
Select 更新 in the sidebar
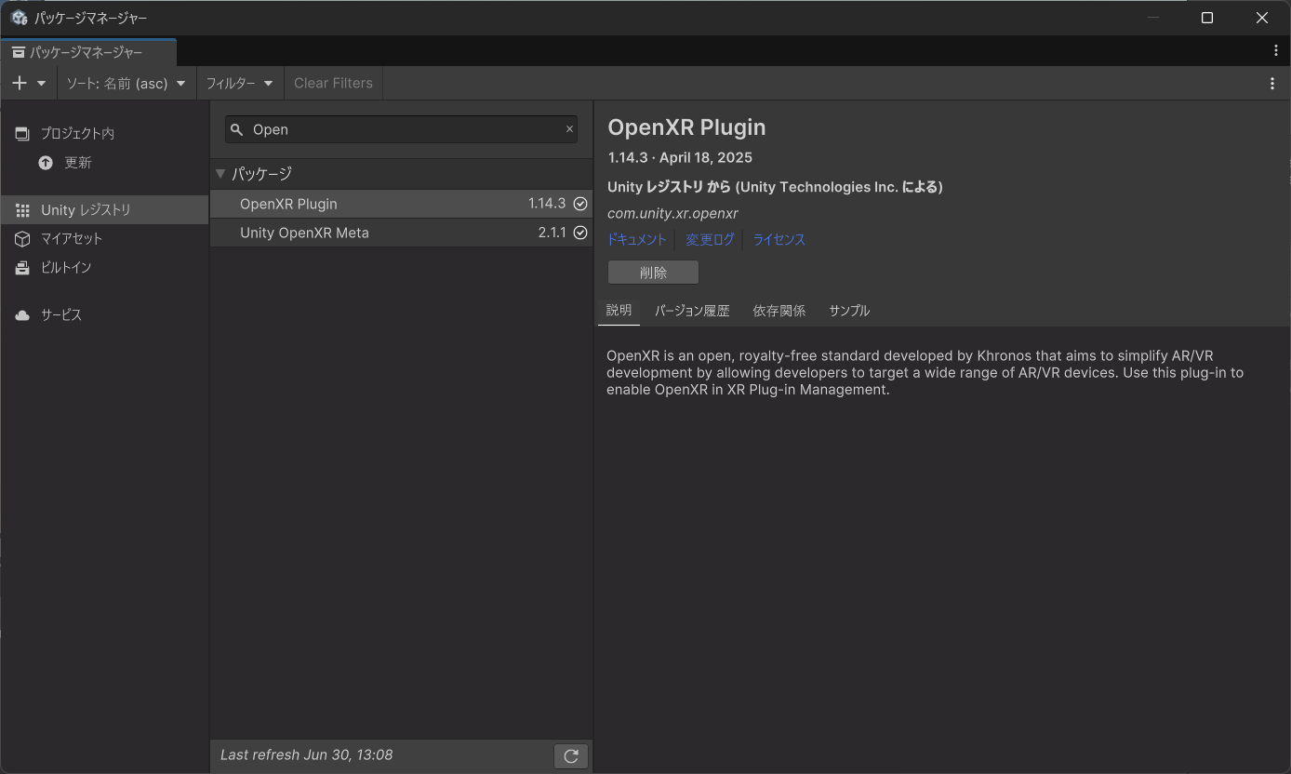pos(104,163)
